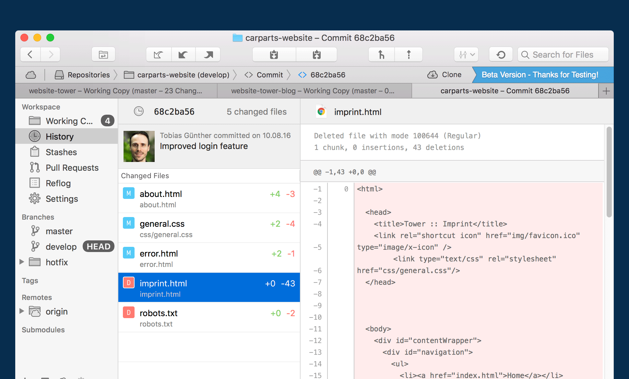
Task: Select the develop branch HEAD label
Action: 99,246
